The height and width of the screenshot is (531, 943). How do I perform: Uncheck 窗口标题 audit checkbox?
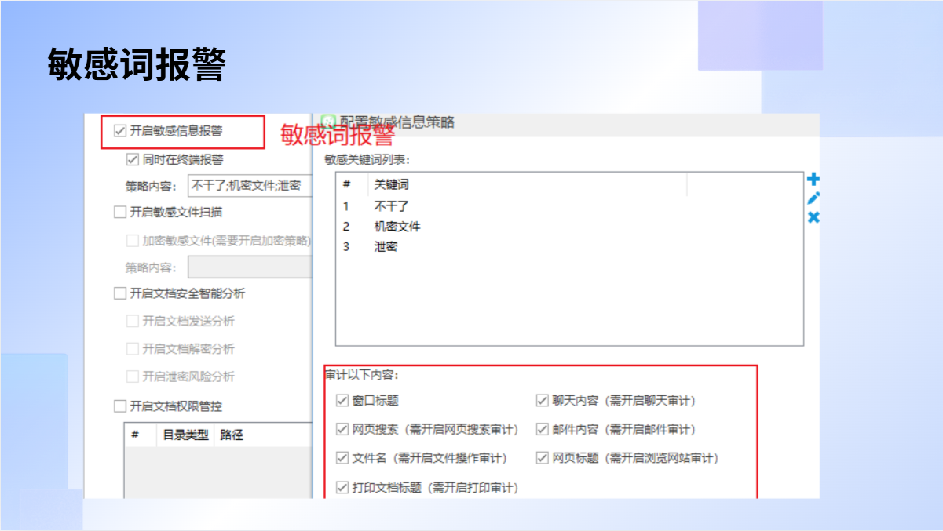[x=342, y=401]
